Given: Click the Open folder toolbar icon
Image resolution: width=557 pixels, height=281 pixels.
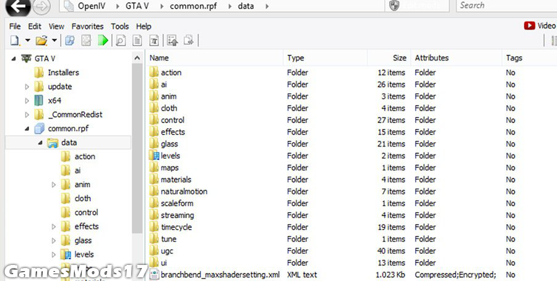Looking at the screenshot, I should 41,40.
